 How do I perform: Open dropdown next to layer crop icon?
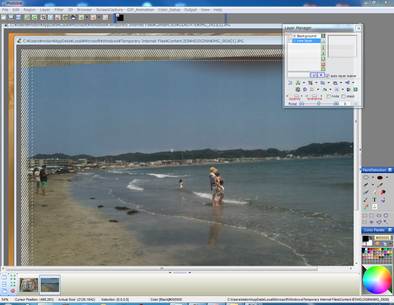316,83
